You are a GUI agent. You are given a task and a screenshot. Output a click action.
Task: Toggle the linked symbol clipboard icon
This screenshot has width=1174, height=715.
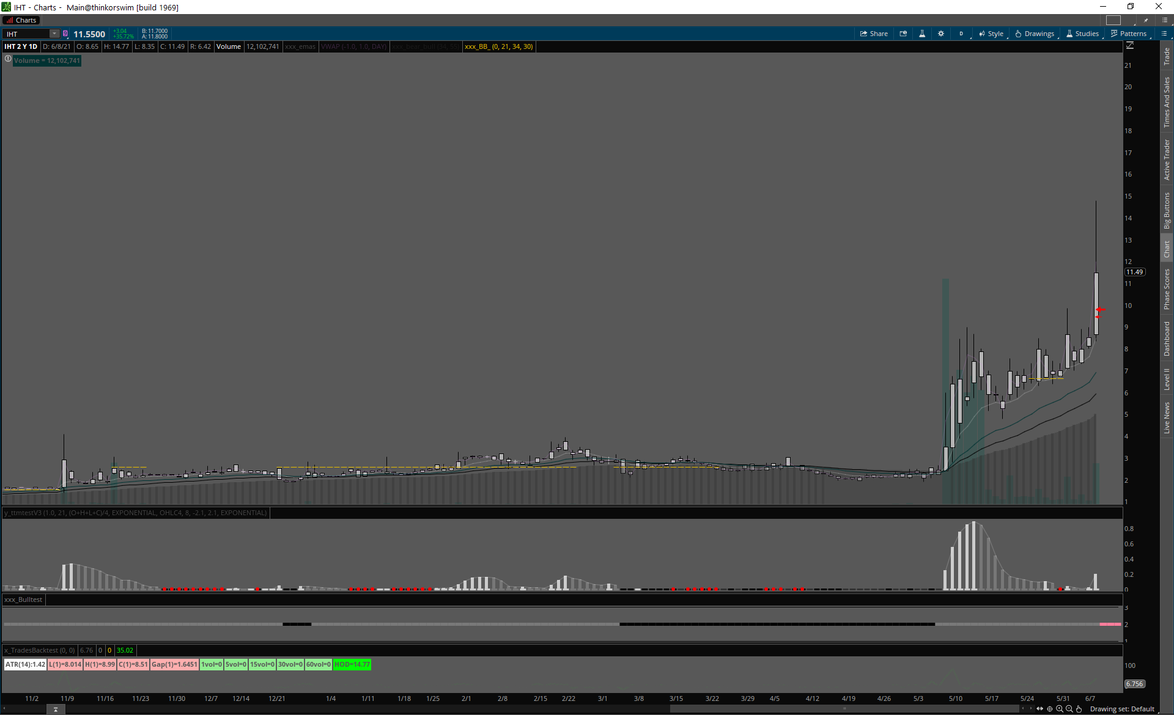65,34
